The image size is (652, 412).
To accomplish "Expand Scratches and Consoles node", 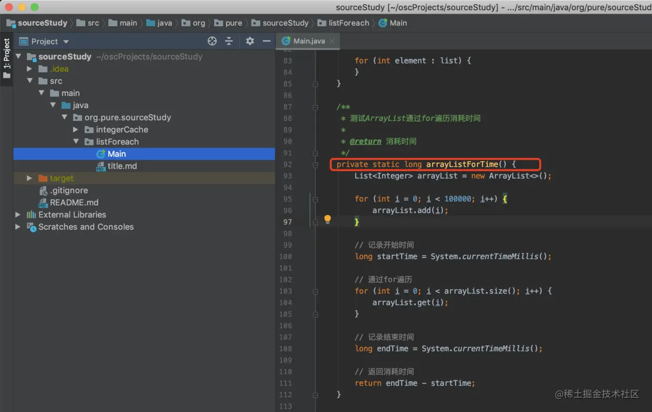I will coord(18,227).
